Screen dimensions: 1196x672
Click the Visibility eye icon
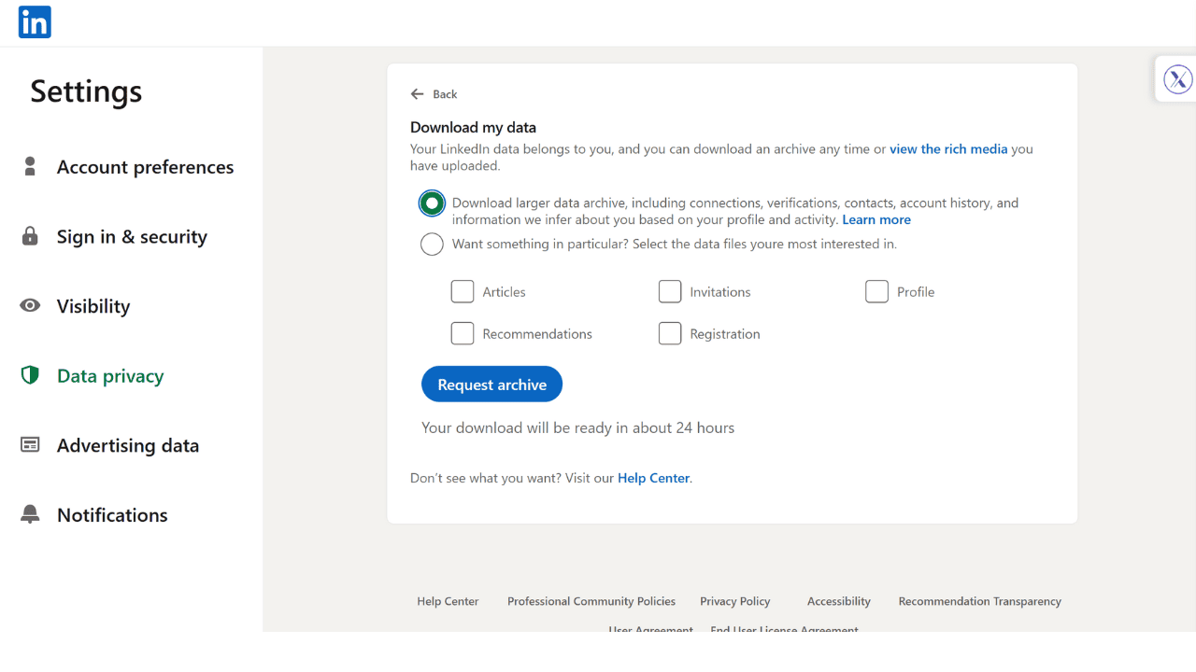[x=30, y=306]
